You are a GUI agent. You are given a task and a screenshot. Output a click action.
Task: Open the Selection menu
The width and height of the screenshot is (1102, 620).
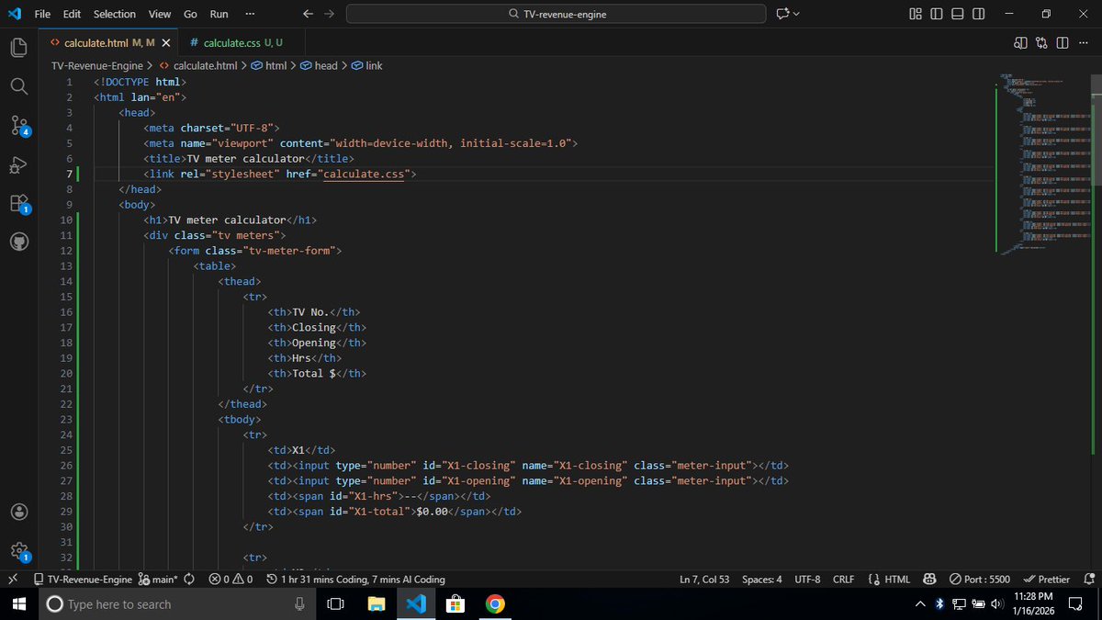point(115,14)
